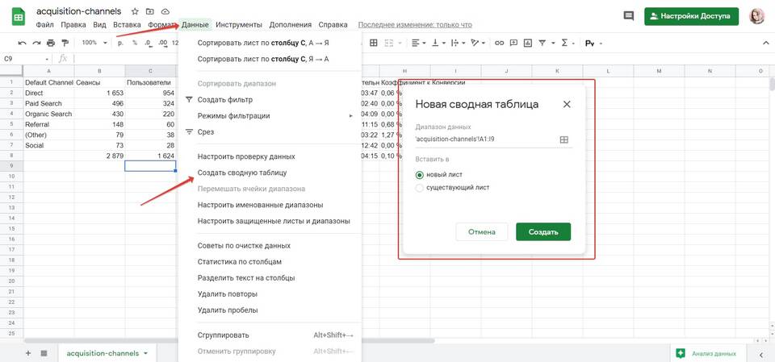The width and height of the screenshot is (775, 362).
Task: Print the spreadsheet
Action: pos(50,43)
